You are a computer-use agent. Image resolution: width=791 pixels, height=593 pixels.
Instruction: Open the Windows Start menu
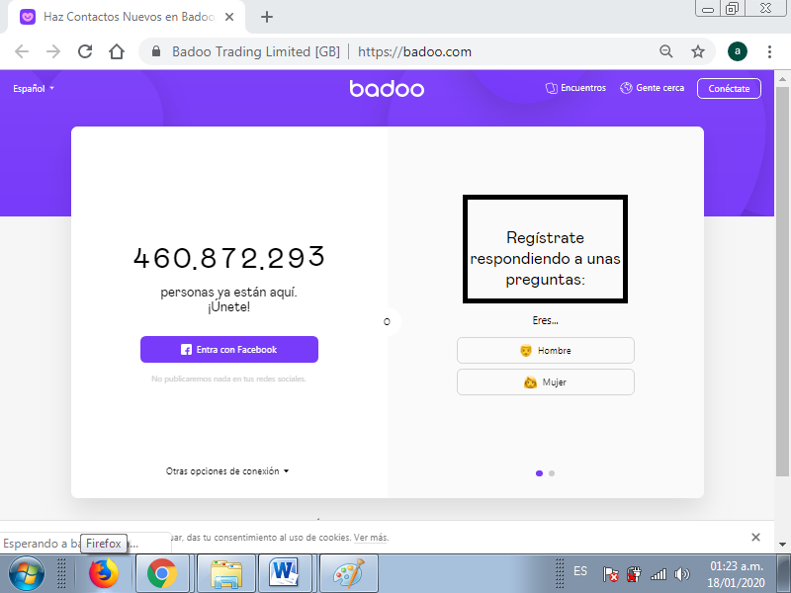click(x=27, y=574)
